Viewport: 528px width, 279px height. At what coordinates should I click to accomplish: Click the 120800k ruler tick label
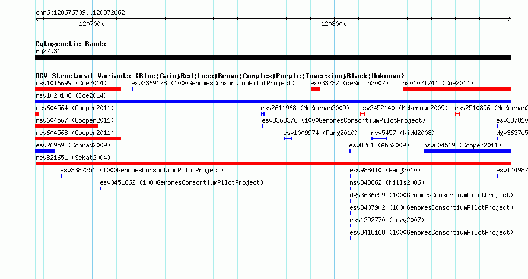coord(333,24)
